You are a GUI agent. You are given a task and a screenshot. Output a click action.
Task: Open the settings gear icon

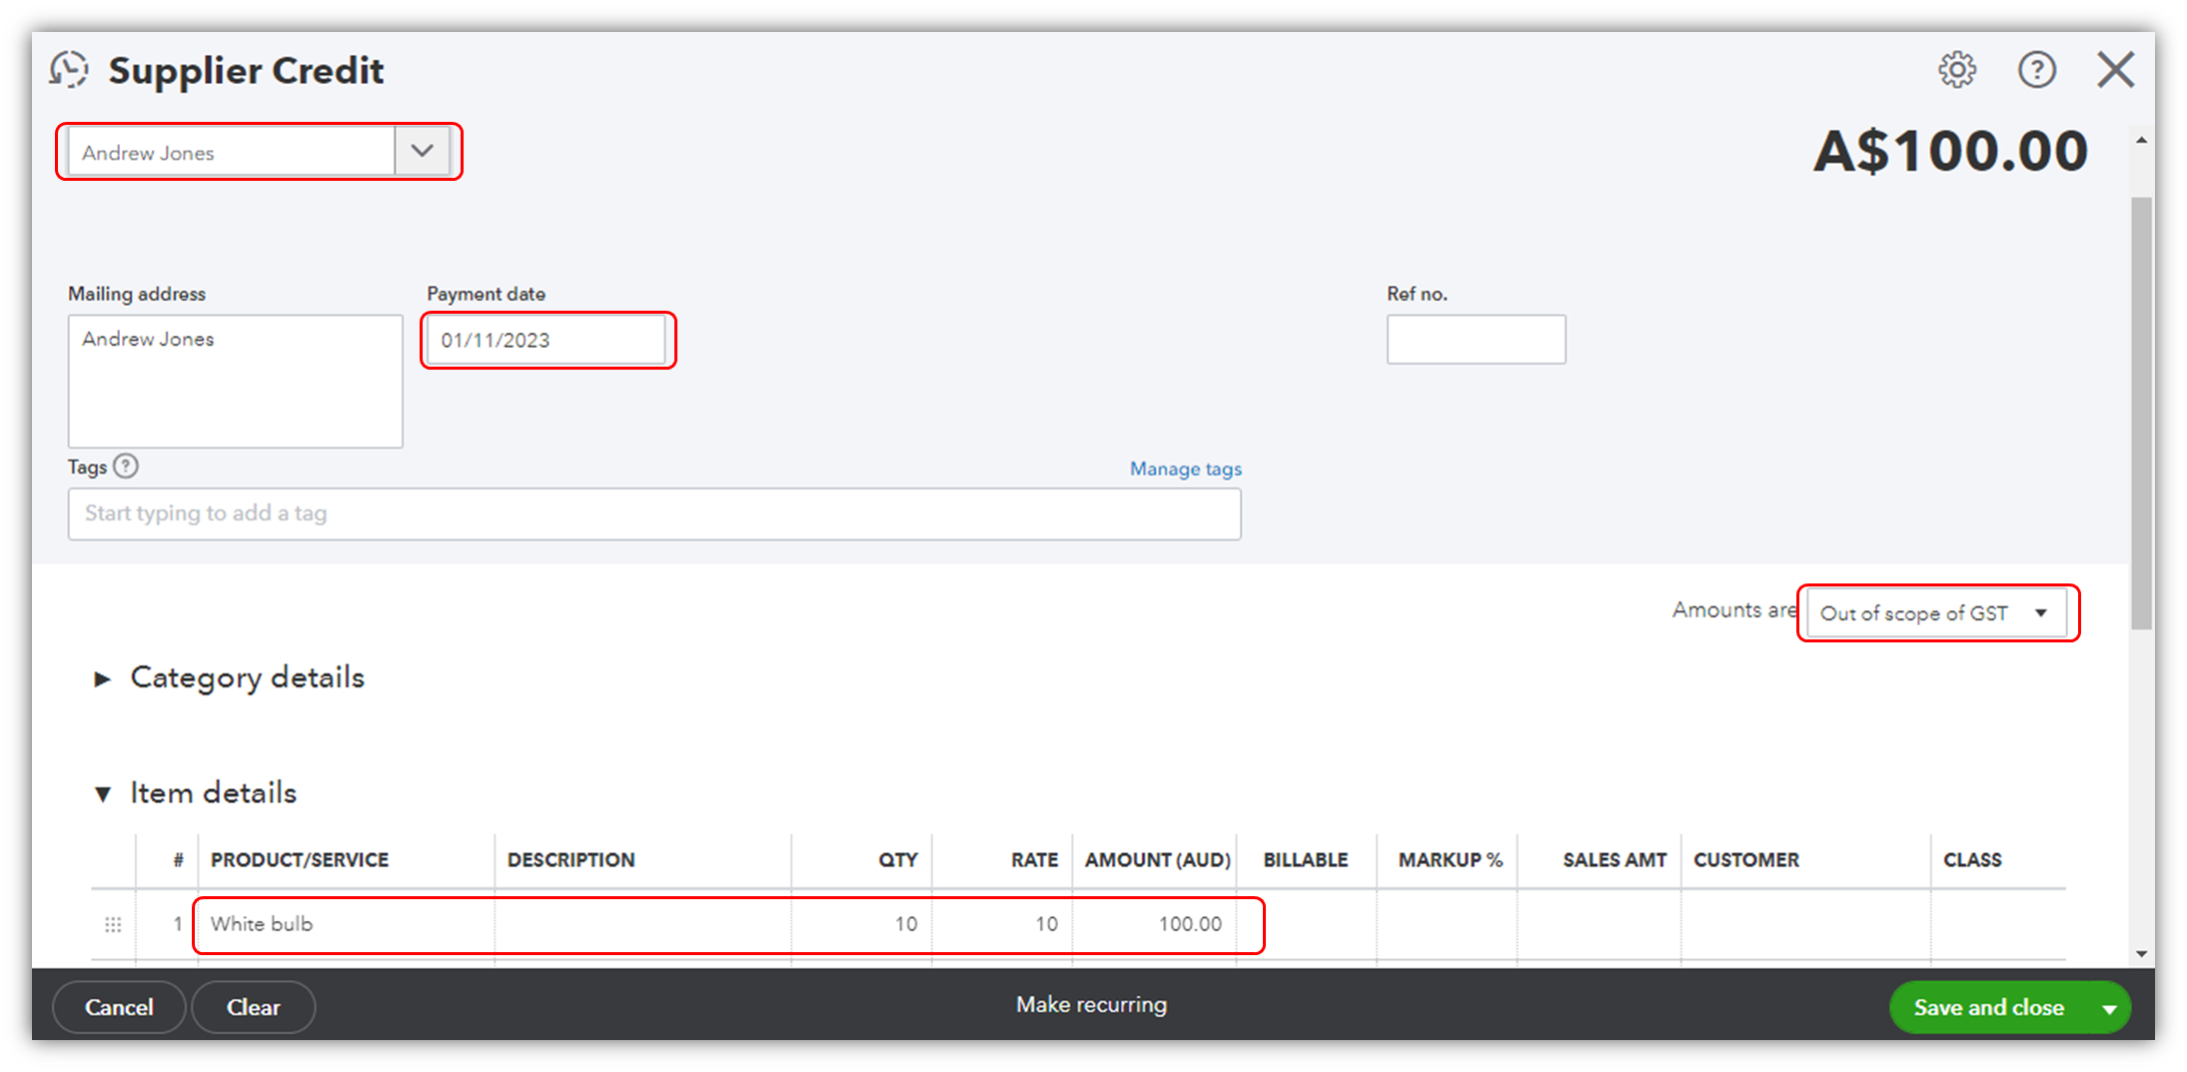point(1957,70)
